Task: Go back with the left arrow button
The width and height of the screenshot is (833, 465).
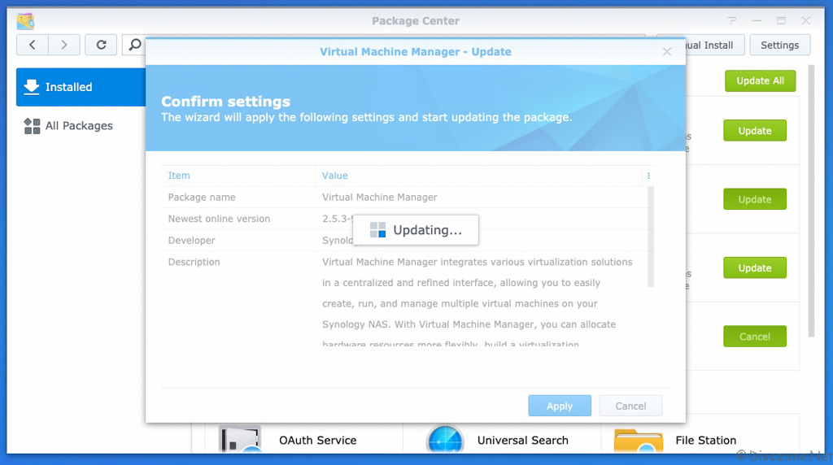Action: (33, 46)
